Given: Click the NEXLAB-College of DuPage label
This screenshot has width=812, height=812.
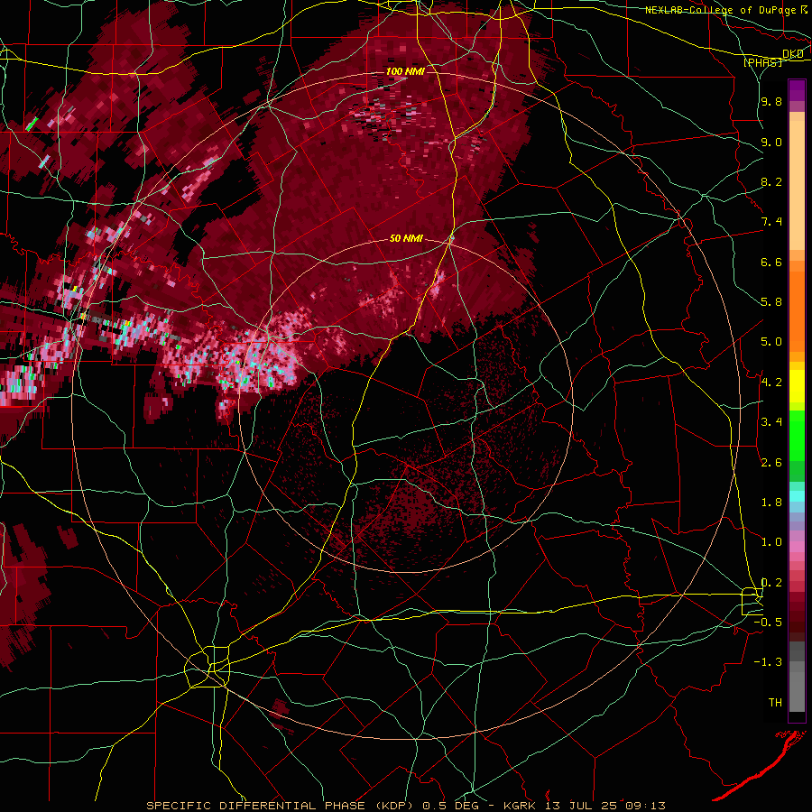Looking at the screenshot, I should tap(721, 10).
